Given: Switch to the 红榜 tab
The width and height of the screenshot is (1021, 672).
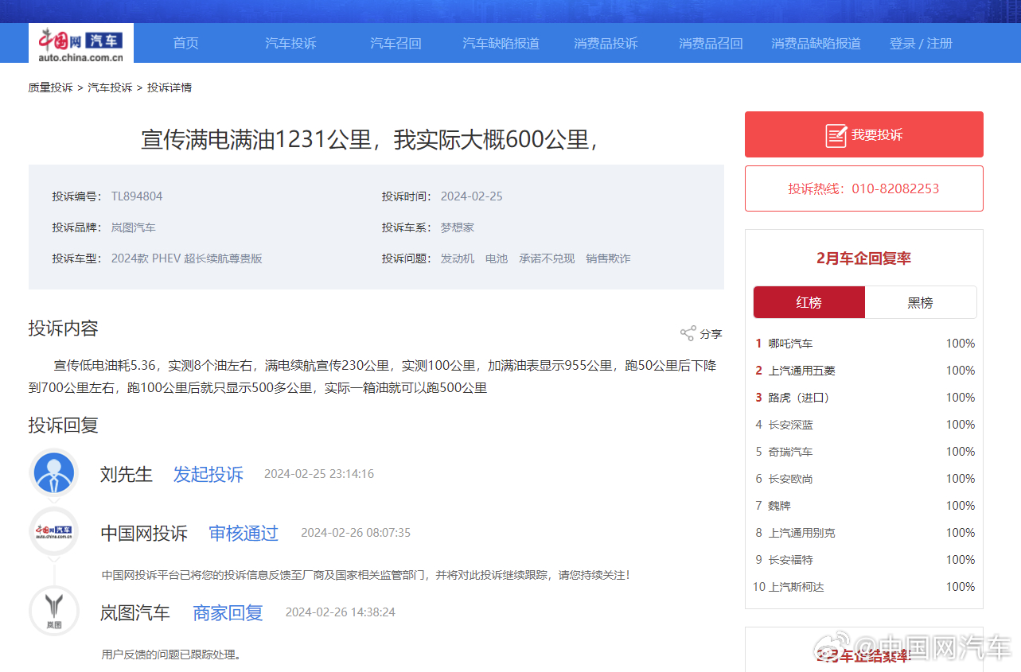Looking at the screenshot, I should coord(809,302).
